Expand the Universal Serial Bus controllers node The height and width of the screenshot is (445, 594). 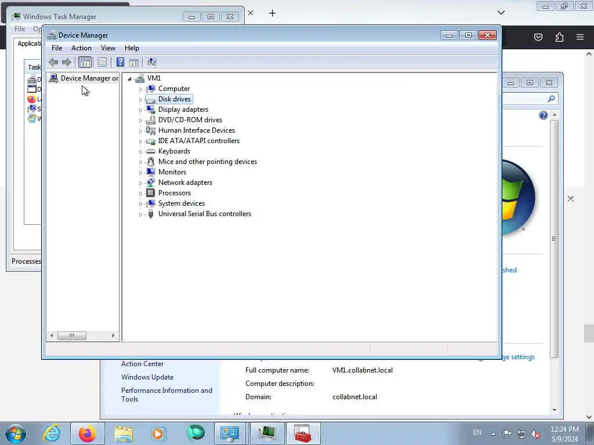[x=140, y=214]
